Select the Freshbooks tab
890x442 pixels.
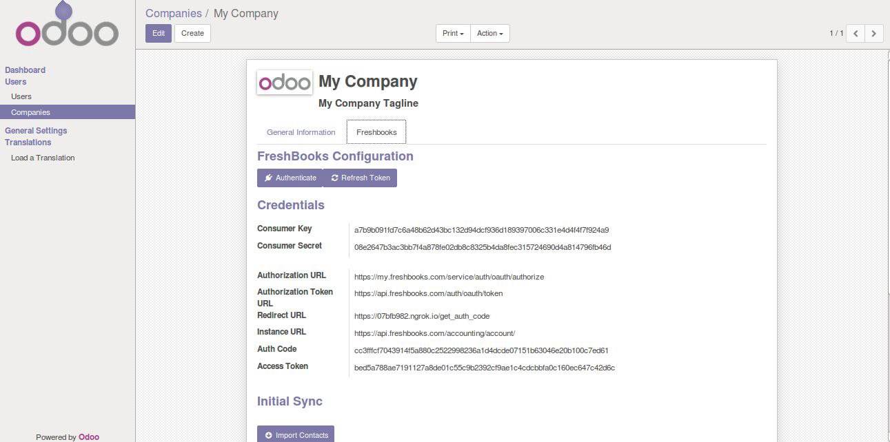[376, 132]
